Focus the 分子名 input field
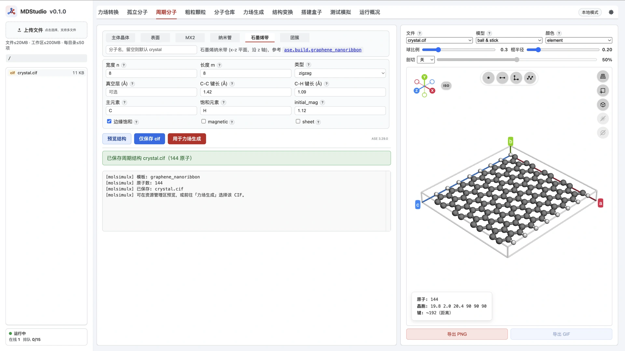Screen dimensions: 625x351 tap(151, 50)
